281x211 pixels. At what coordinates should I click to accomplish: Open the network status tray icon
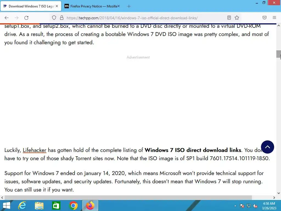249,206
